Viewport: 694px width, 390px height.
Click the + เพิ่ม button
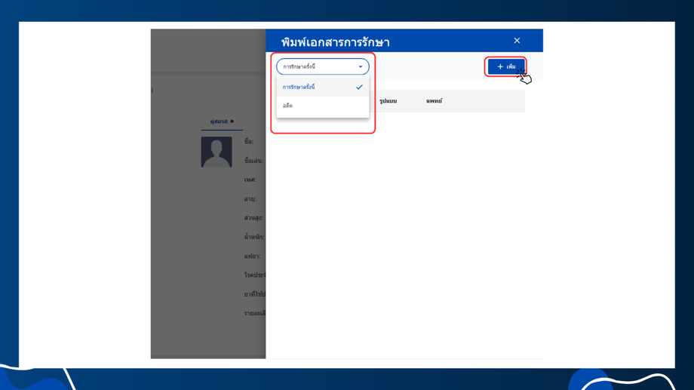[506, 66]
